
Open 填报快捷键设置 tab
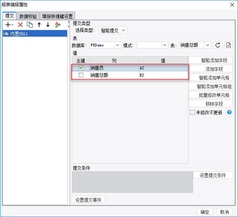click(57, 16)
